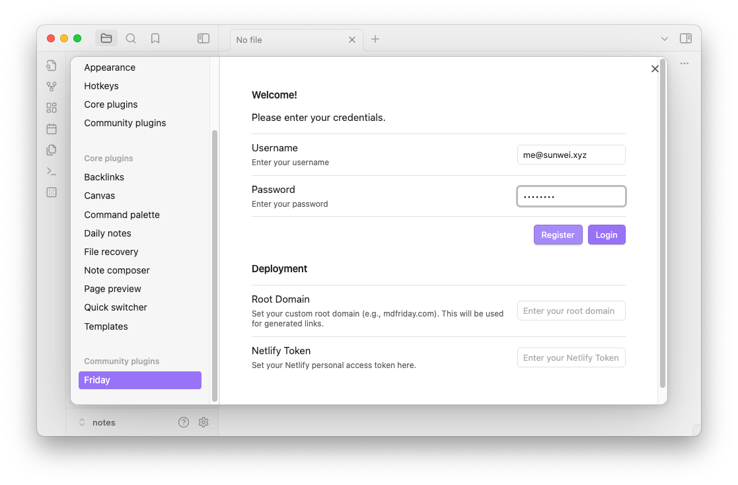The width and height of the screenshot is (738, 485).
Task: Click the dice icon in ribbon
Action: click(x=52, y=192)
